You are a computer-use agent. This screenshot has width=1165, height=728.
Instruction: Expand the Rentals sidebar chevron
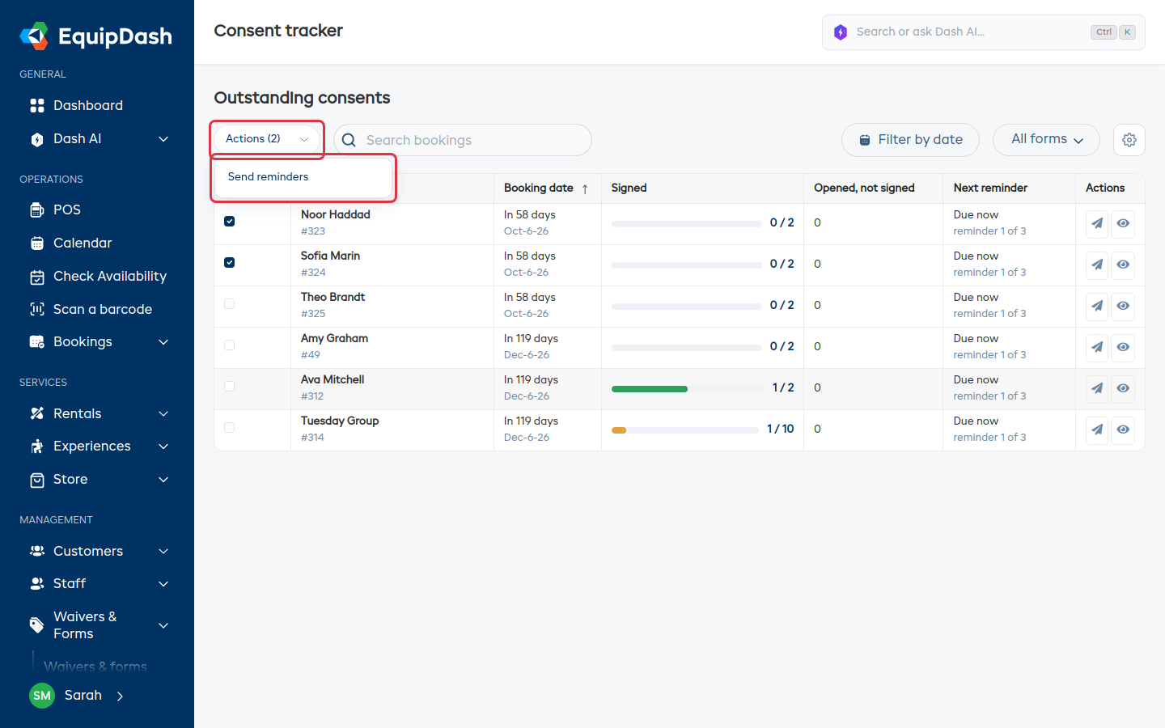pyautogui.click(x=163, y=413)
